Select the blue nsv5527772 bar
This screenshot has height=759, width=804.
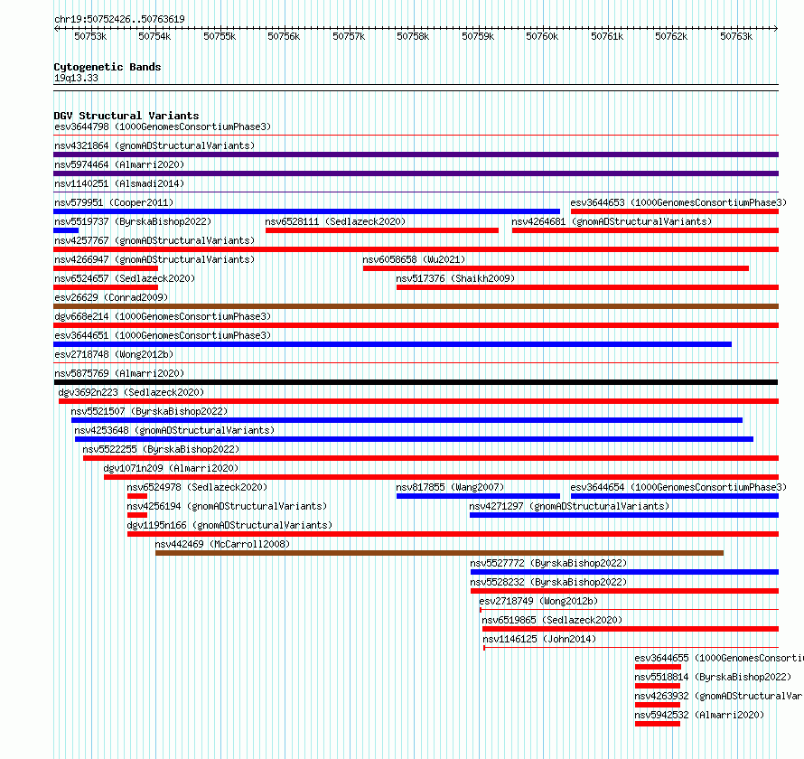tap(624, 572)
